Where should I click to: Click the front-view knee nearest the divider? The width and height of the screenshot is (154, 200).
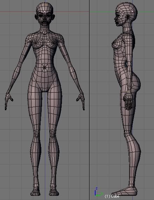[x=53, y=133]
